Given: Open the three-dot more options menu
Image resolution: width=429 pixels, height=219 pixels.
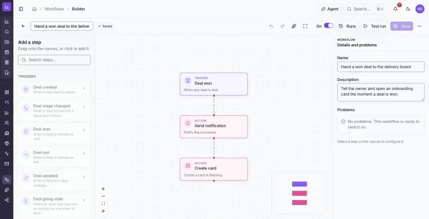Looking at the screenshot, I should pyautogui.click(x=419, y=26).
